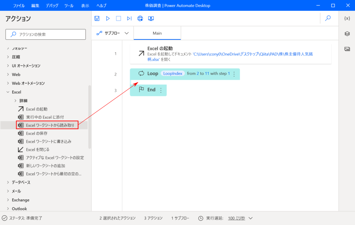
Task: Open the UI elements layers icon
Action: coord(347,34)
